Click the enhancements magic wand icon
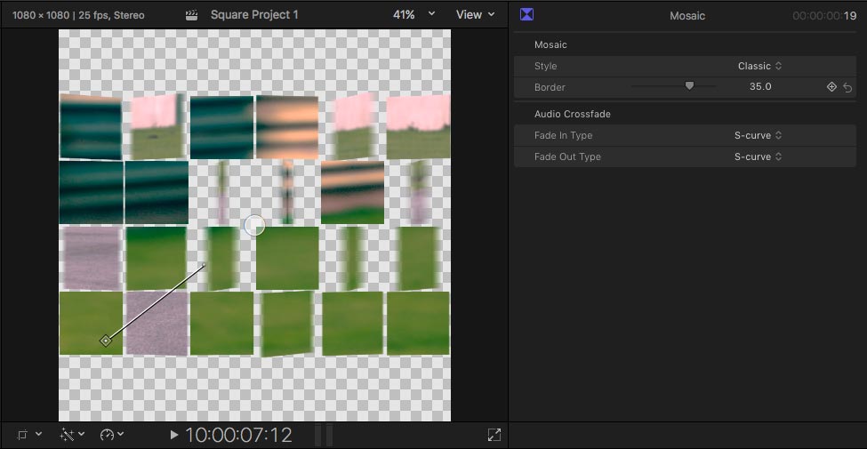 point(67,435)
